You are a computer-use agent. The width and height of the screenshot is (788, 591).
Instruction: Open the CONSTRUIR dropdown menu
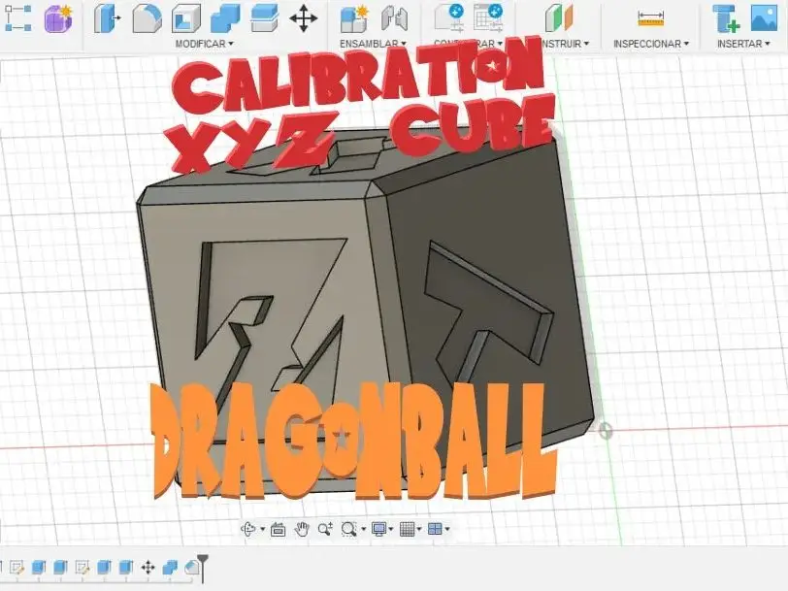[x=565, y=44]
